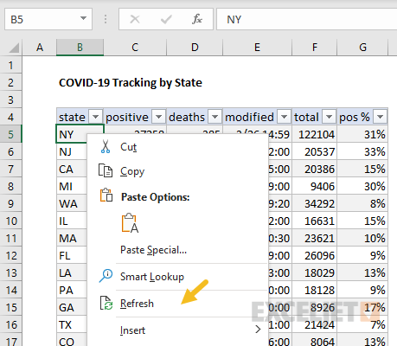Click the total cell 34292
397x346 pixels.
(x=315, y=203)
